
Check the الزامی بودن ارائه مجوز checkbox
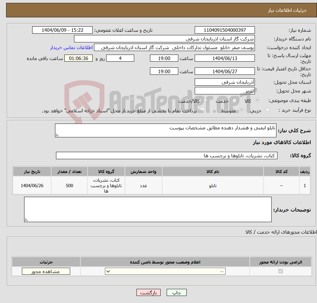[281, 271]
